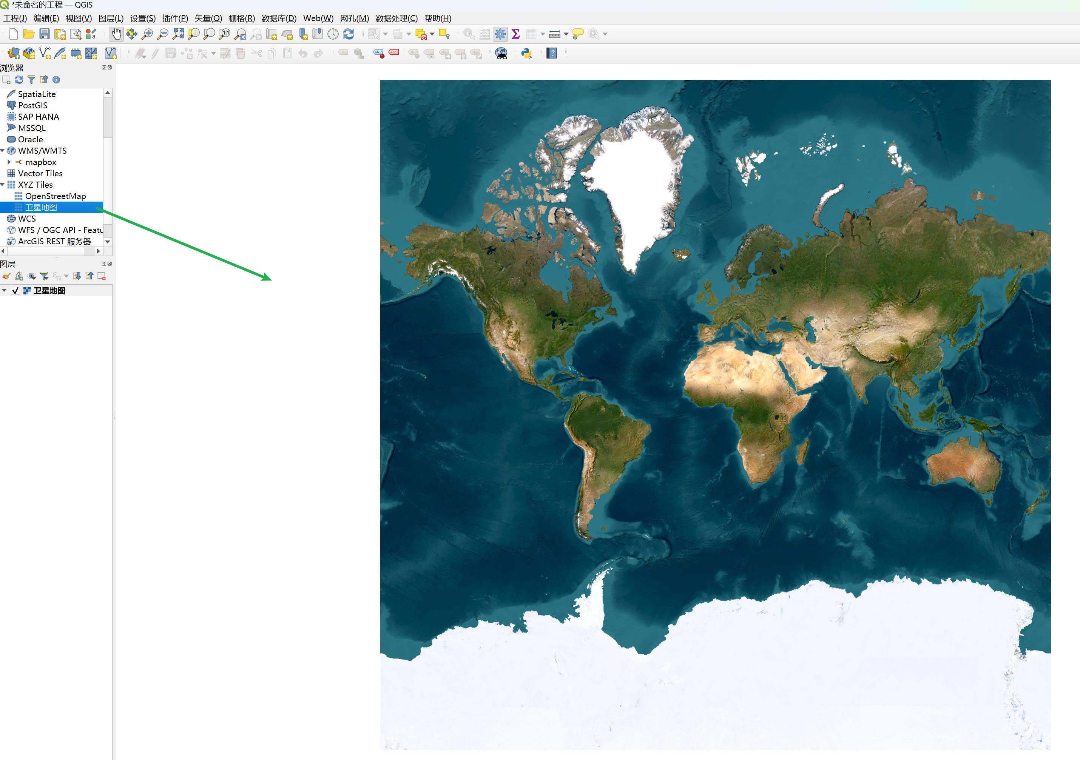Toggle the browser panel filter icon
This screenshot has width=1080, height=760.
pos(31,80)
